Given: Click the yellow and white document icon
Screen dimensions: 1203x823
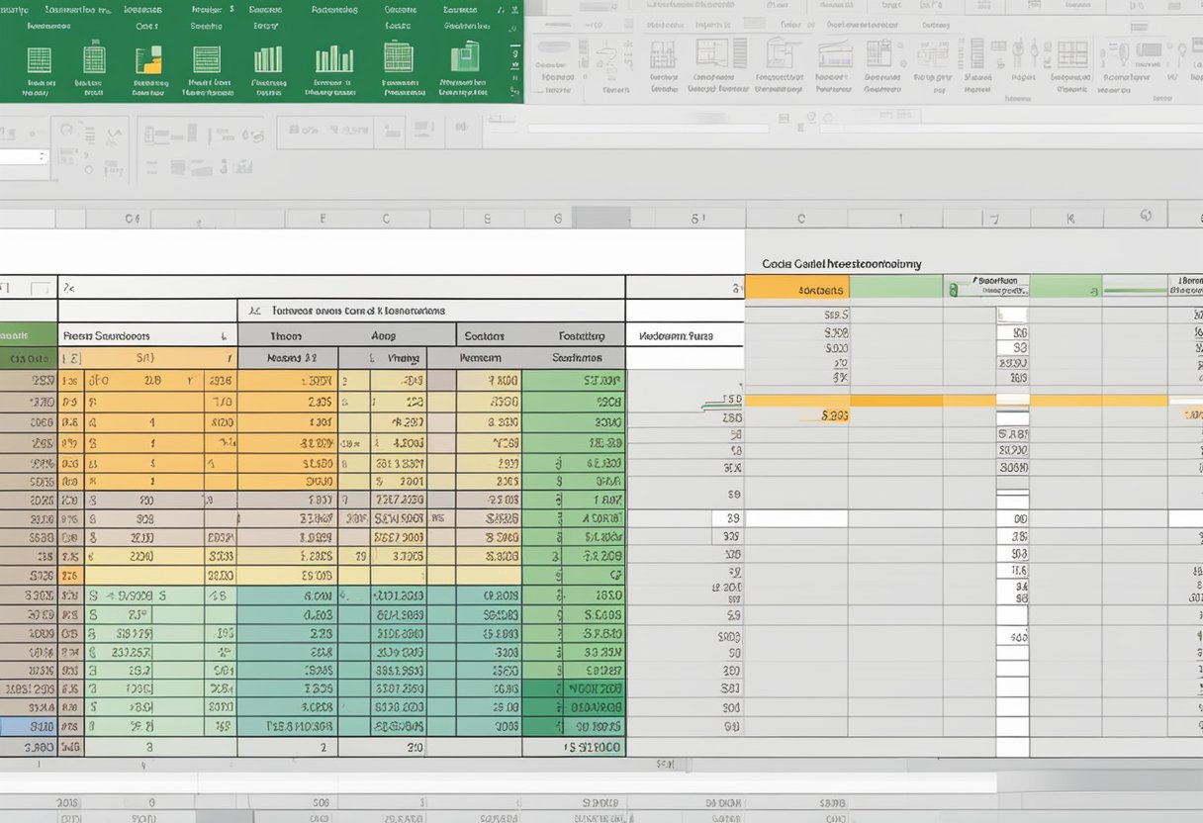Looking at the screenshot, I should click(x=147, y=59).
